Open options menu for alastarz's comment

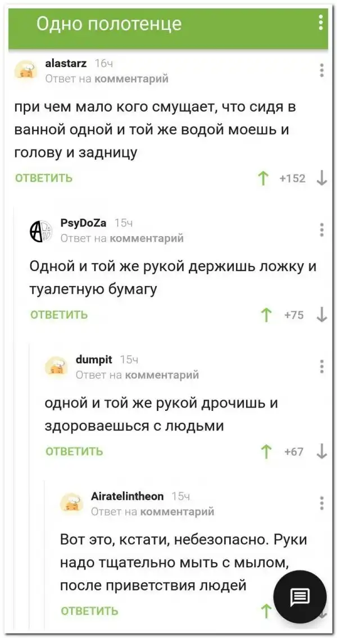[322, 70]
